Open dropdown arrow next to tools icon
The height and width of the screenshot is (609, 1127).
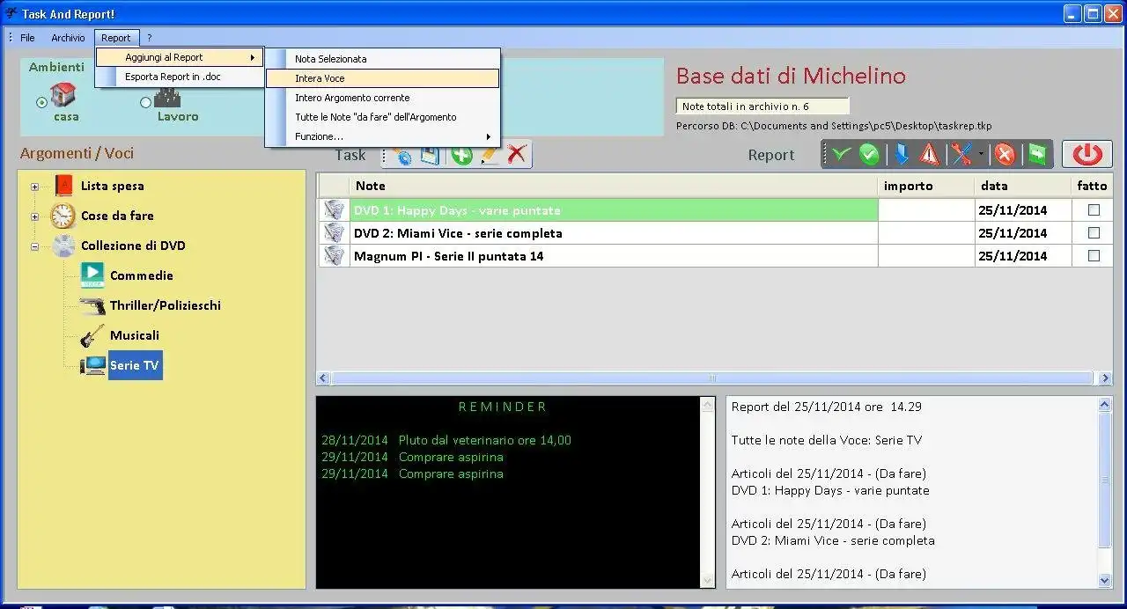981,155
